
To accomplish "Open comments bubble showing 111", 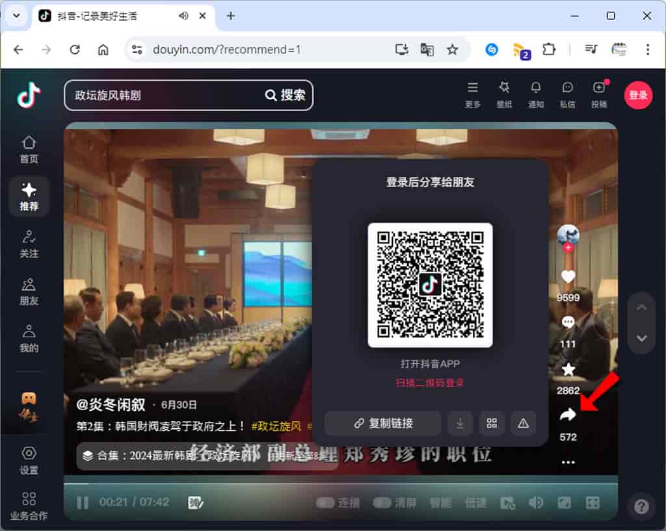I will tap(568, 323).
